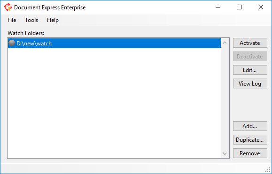Click the Edit... button
Screen dimensions: 272x174
coord(250,70)
